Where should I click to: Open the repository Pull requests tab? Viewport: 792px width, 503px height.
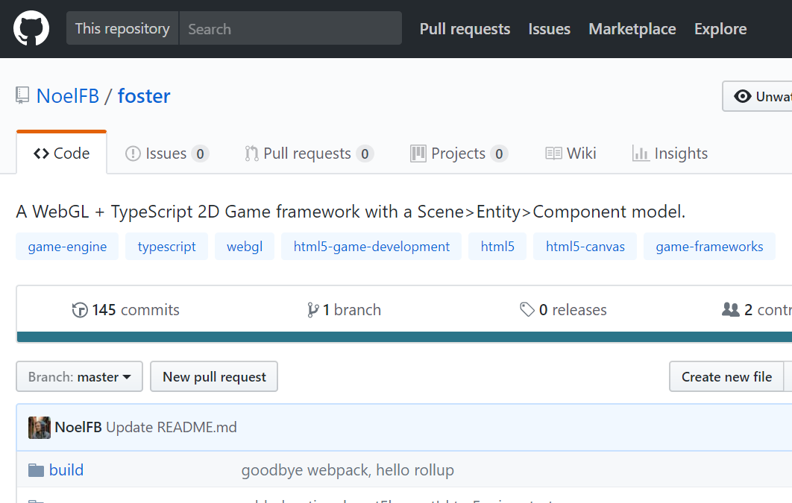[x=309, y=154]
